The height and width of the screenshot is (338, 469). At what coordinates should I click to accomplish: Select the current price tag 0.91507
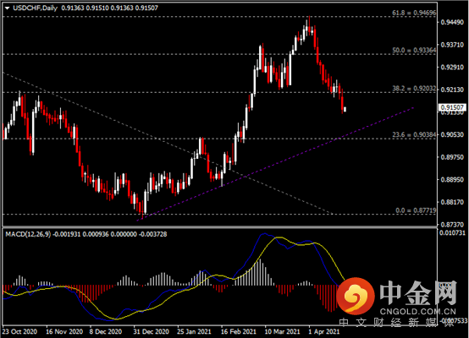point(452,107)
